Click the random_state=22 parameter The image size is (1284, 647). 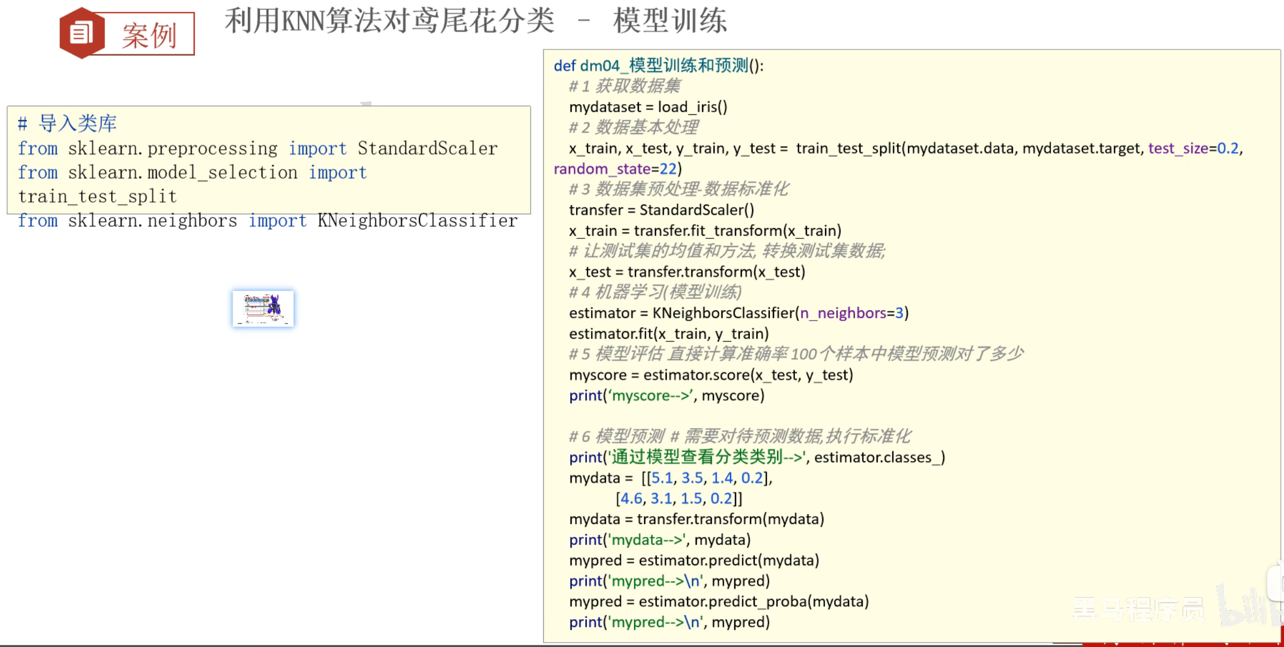click(615, 169)
